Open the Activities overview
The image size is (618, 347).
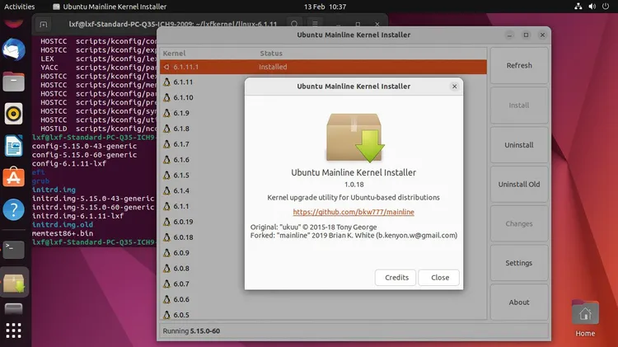(19, 7)
